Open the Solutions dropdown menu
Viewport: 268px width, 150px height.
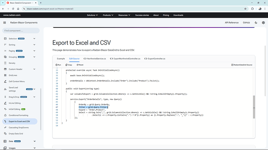pyautogui.click(x=92, y=15)
